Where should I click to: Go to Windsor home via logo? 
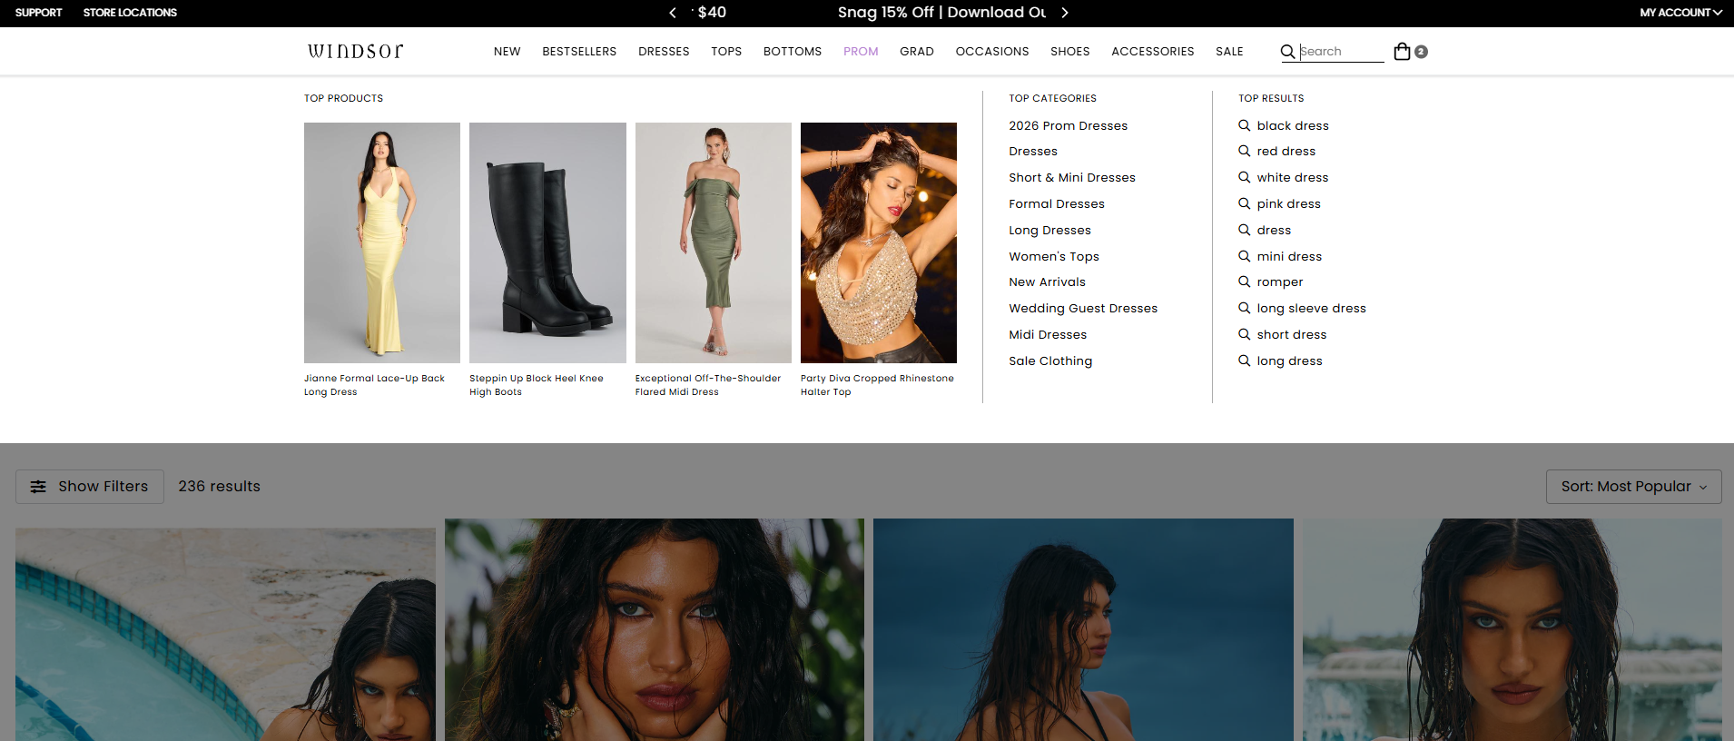[x=355, y=51]
